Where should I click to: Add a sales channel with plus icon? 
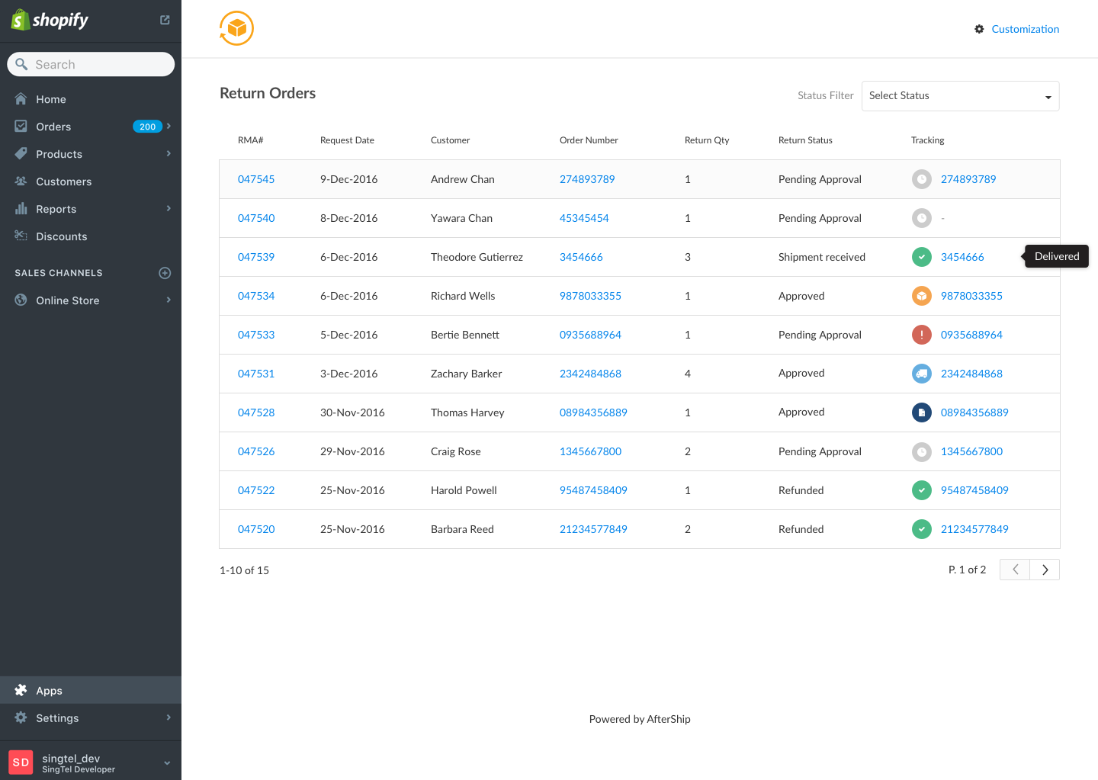coord(165,273)
